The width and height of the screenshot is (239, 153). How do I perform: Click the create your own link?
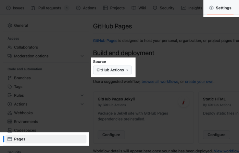(199, 82)
